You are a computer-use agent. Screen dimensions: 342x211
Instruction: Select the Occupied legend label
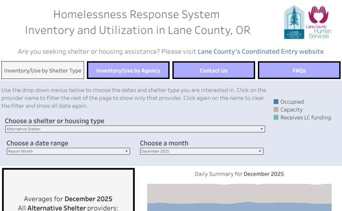coord(292,102)
